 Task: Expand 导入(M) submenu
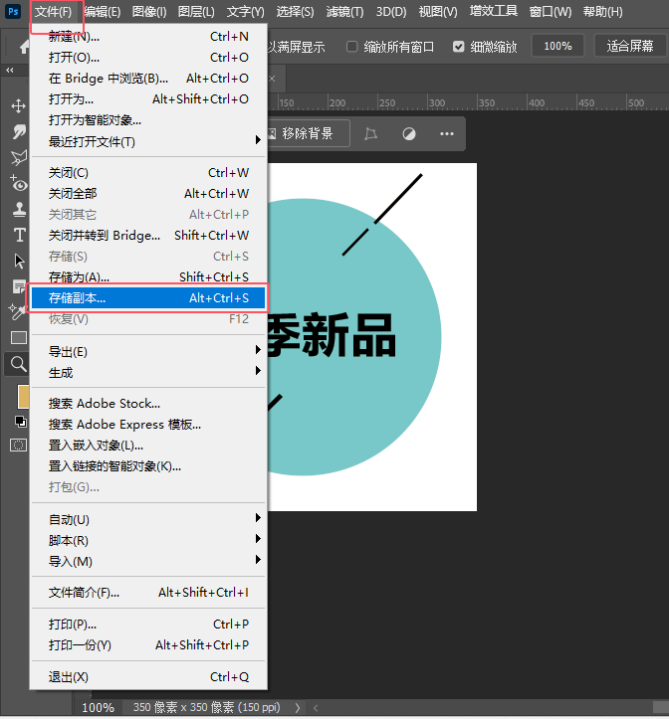click(148, 561)
